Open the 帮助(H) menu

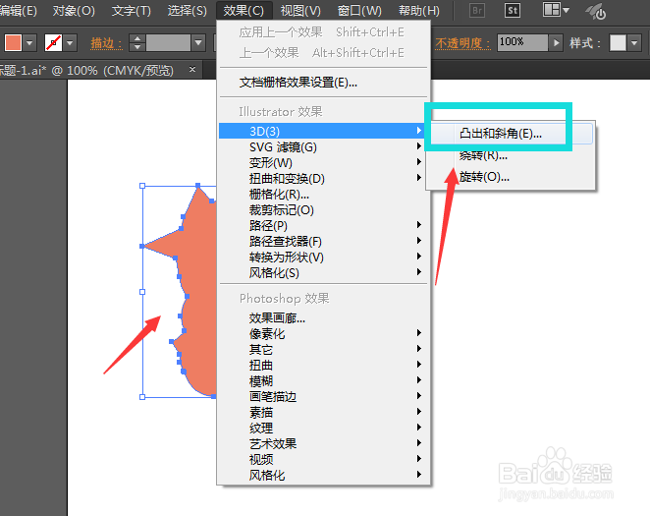point(418,11)
